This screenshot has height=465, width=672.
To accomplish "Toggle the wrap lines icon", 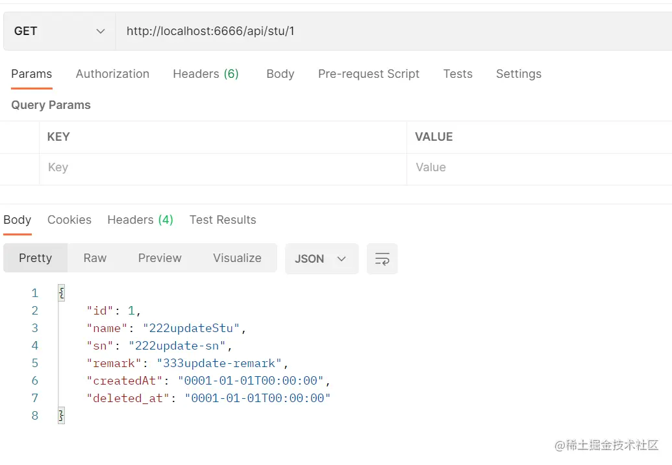I will point(382,259).
